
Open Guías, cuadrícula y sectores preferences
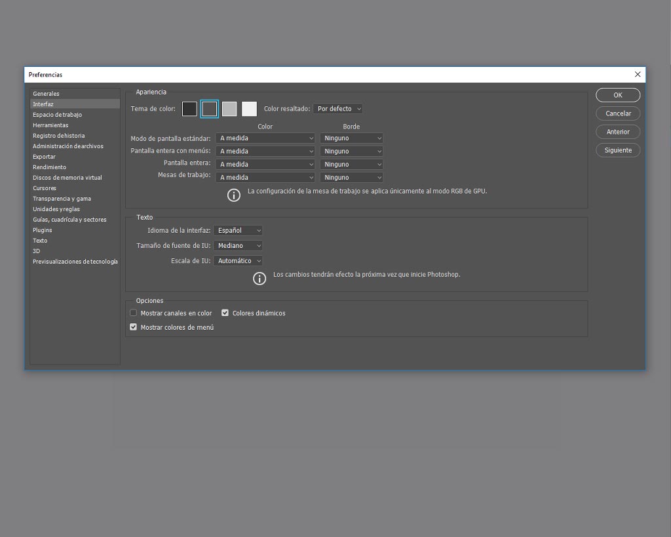pos(75,220)
